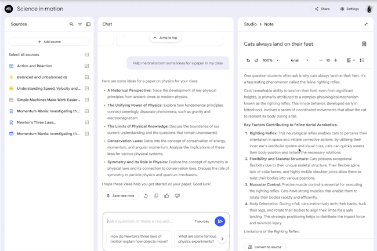Uncheck Simple Machines Make Work Easier
The image size is (377, 251).
(x=87, y=100)
